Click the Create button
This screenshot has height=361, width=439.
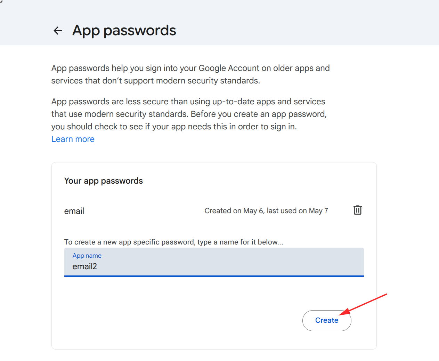[x=327, y=320]
